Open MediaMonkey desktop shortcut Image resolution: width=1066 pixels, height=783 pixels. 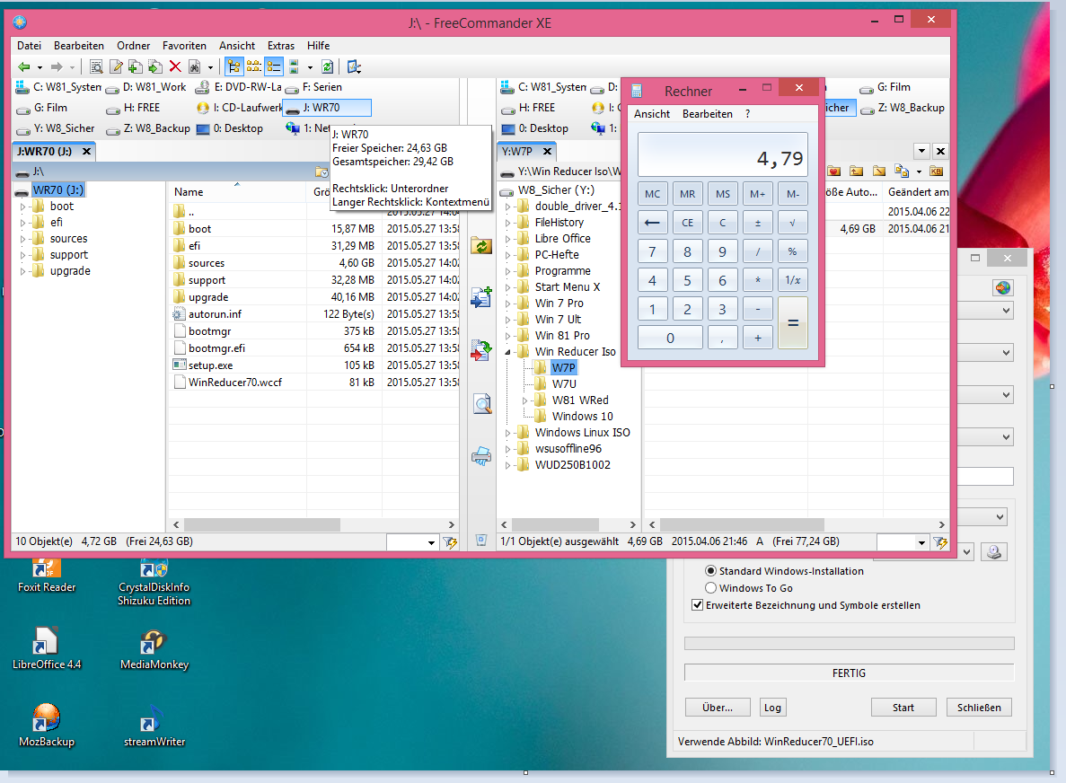(154, 650)
